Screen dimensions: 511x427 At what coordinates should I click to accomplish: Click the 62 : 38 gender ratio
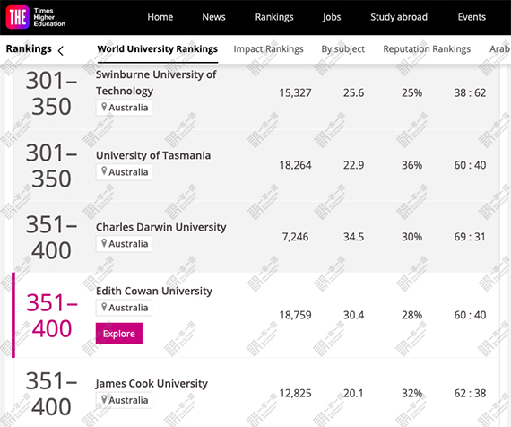pos(470,394)
